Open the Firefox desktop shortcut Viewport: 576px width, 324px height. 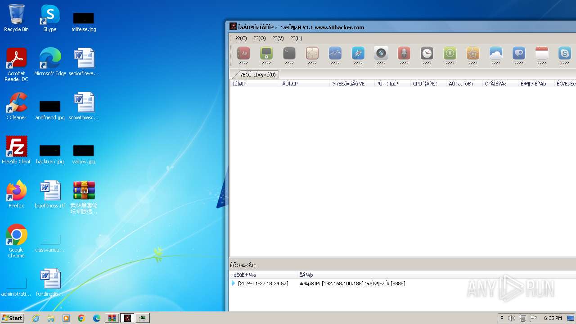pos(16,194)
